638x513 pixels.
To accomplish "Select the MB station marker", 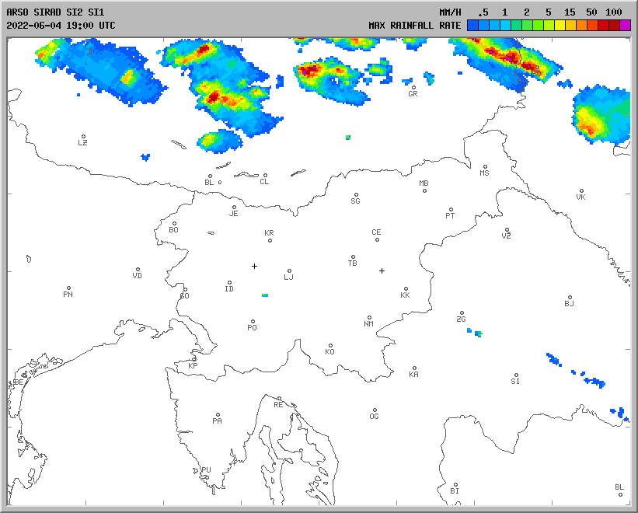I will (x=424, y=190).
